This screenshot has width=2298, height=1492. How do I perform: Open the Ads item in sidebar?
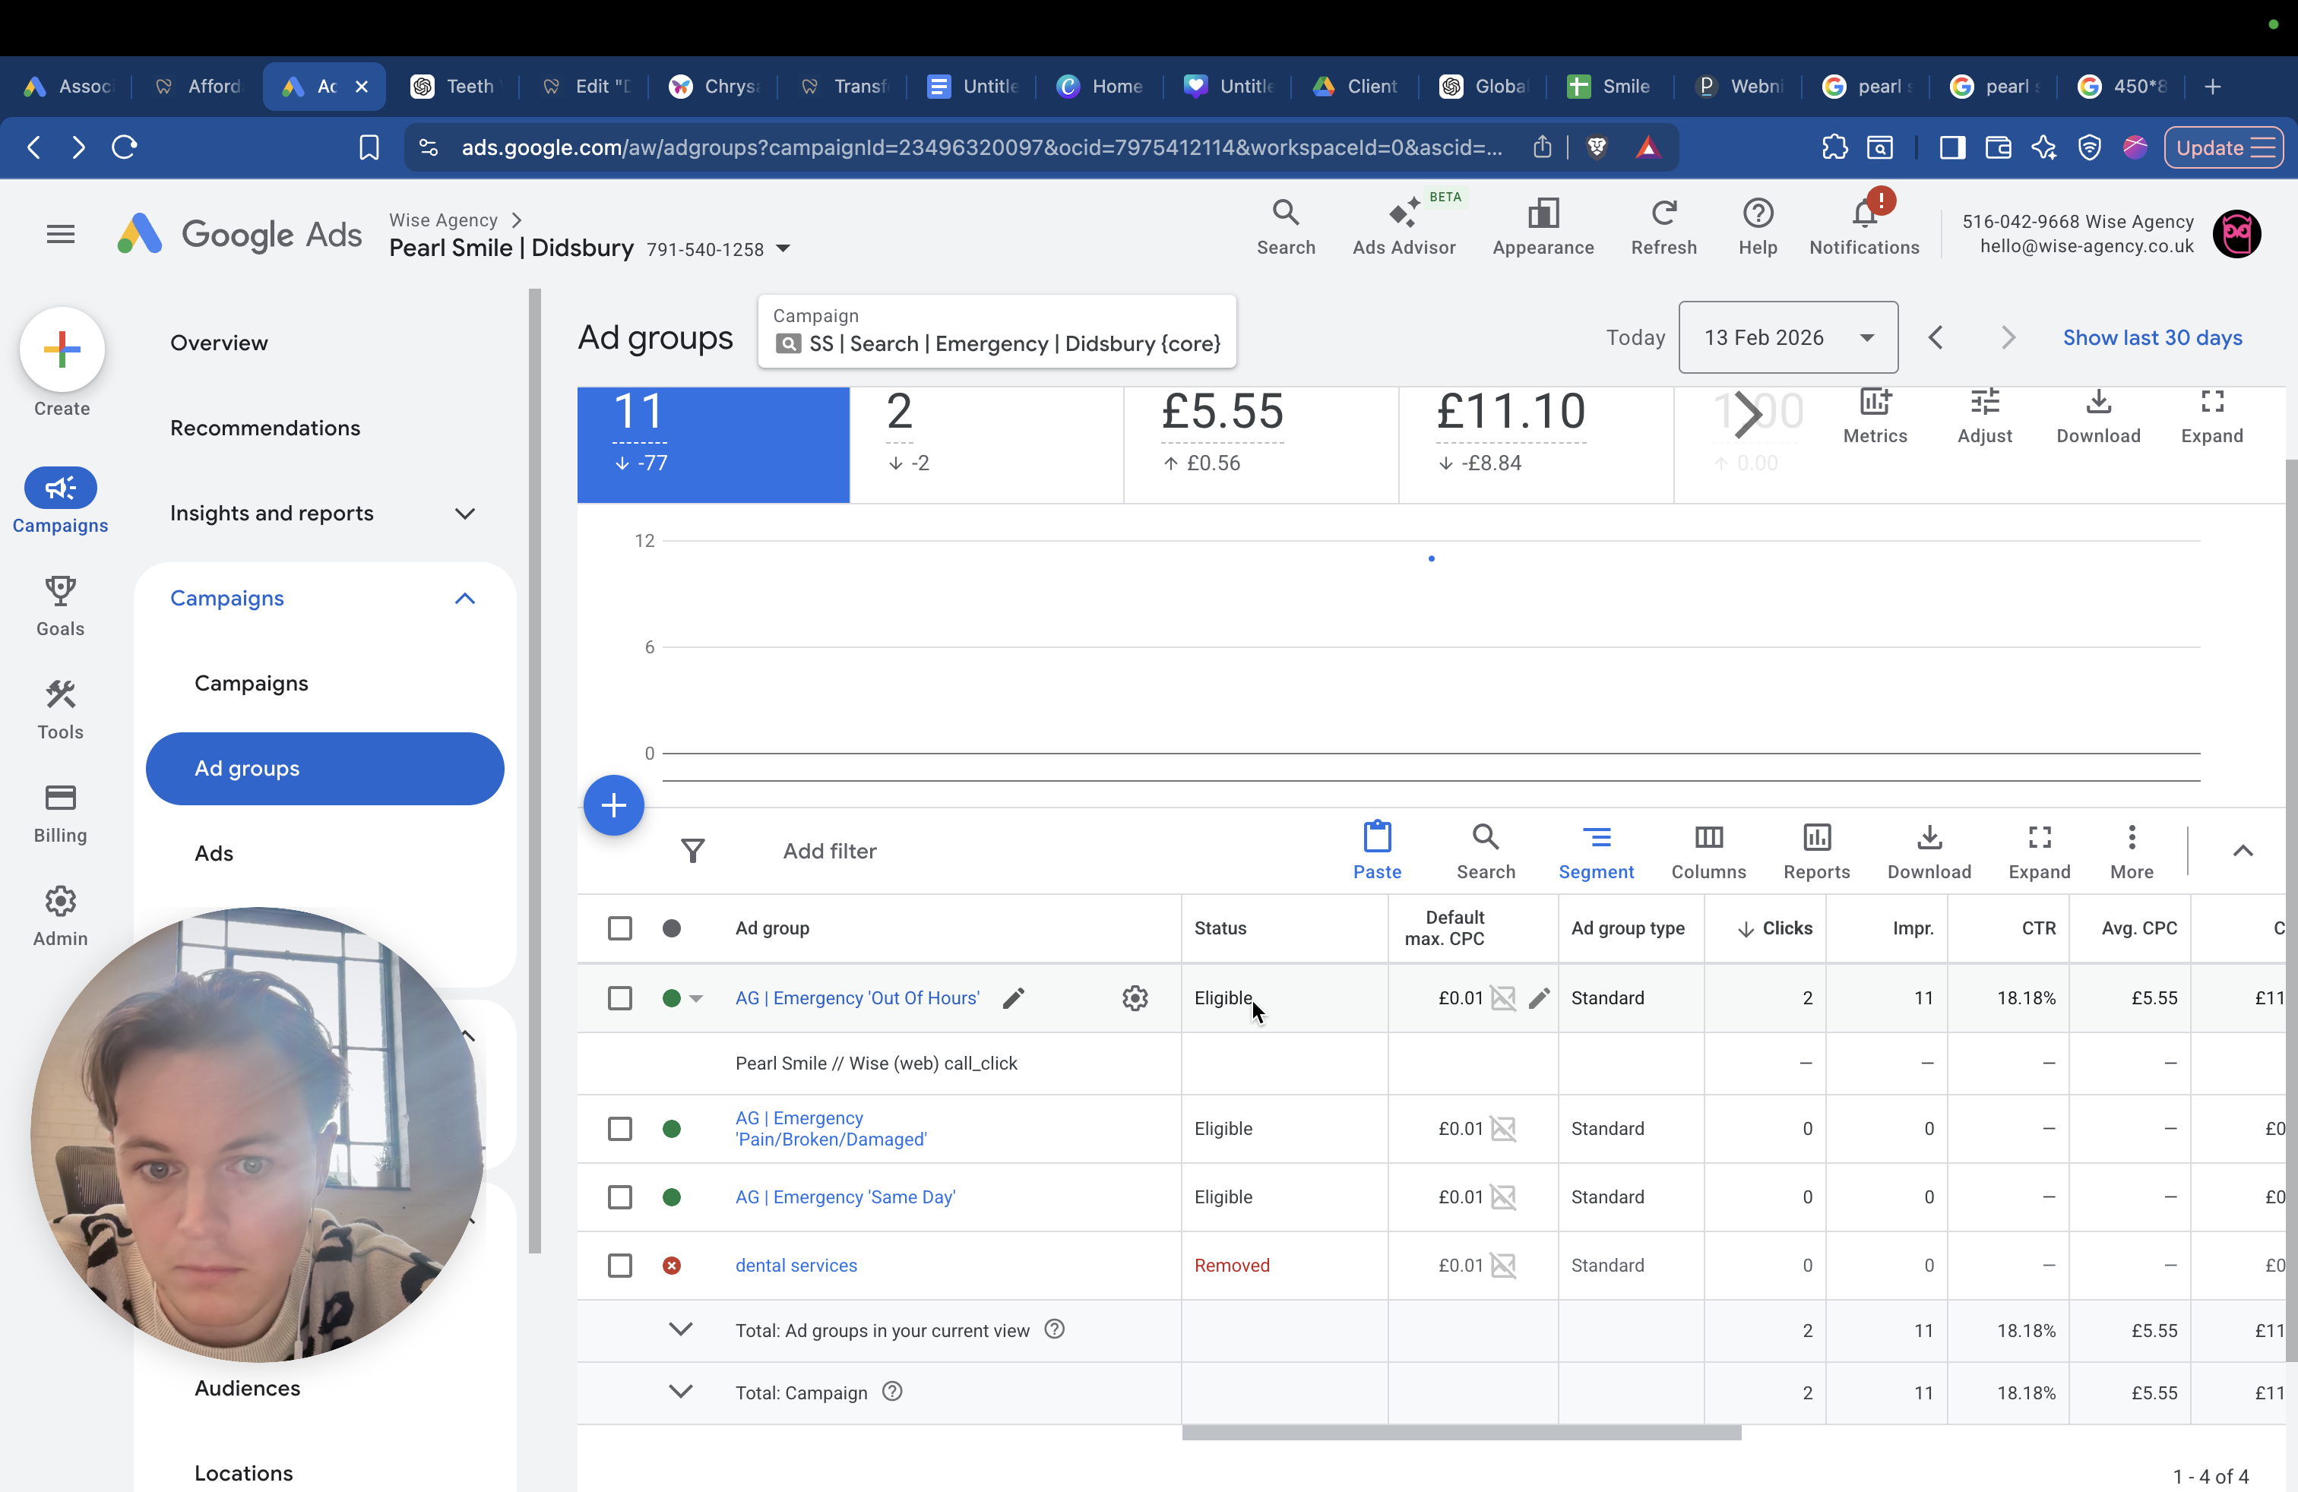point(214,853)
